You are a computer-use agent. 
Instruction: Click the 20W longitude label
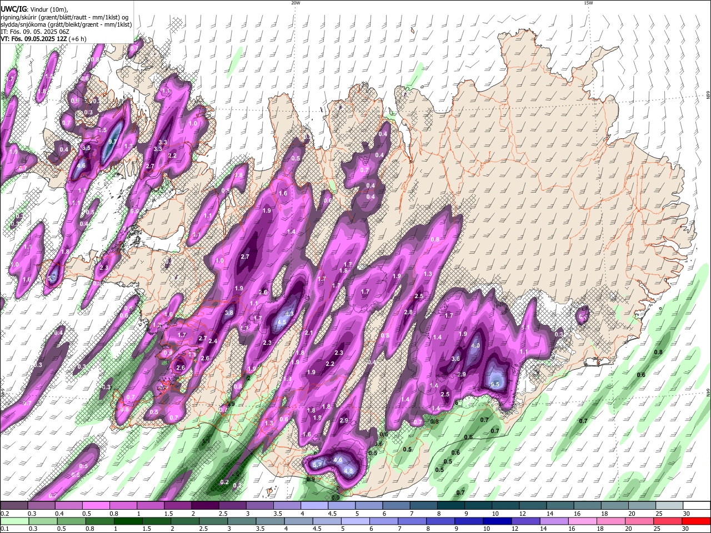pos(296,3)
